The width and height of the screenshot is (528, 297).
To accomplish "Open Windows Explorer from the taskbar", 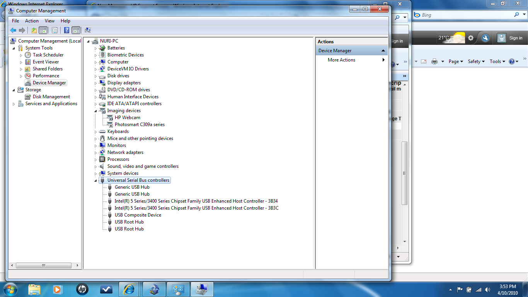I will point(34,289).
